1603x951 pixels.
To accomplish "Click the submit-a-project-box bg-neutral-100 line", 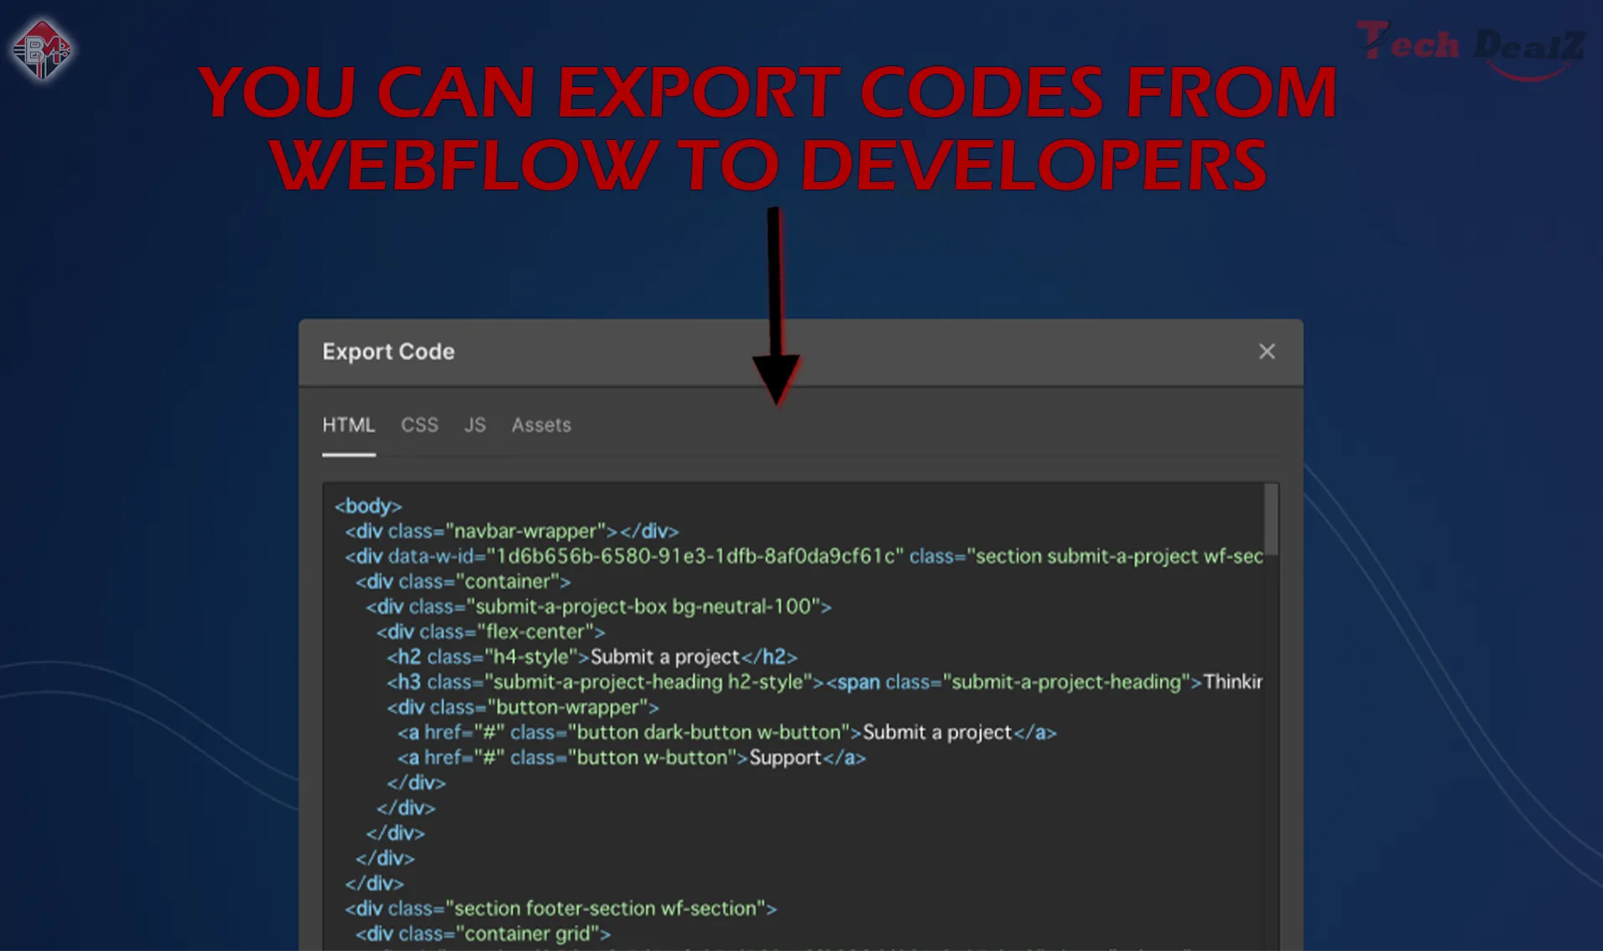I will (x=599, y=606).
